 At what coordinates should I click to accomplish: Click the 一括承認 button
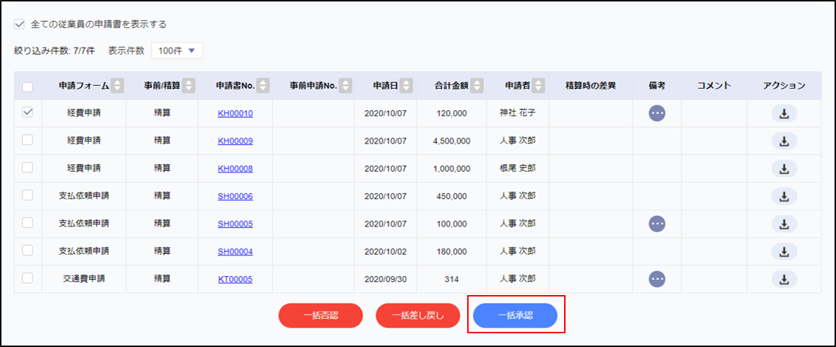click(x=516, y=315)
